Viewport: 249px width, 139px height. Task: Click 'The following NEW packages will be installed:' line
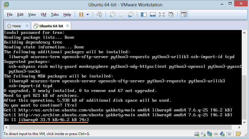pyautogui.click(x=58, y=76)
